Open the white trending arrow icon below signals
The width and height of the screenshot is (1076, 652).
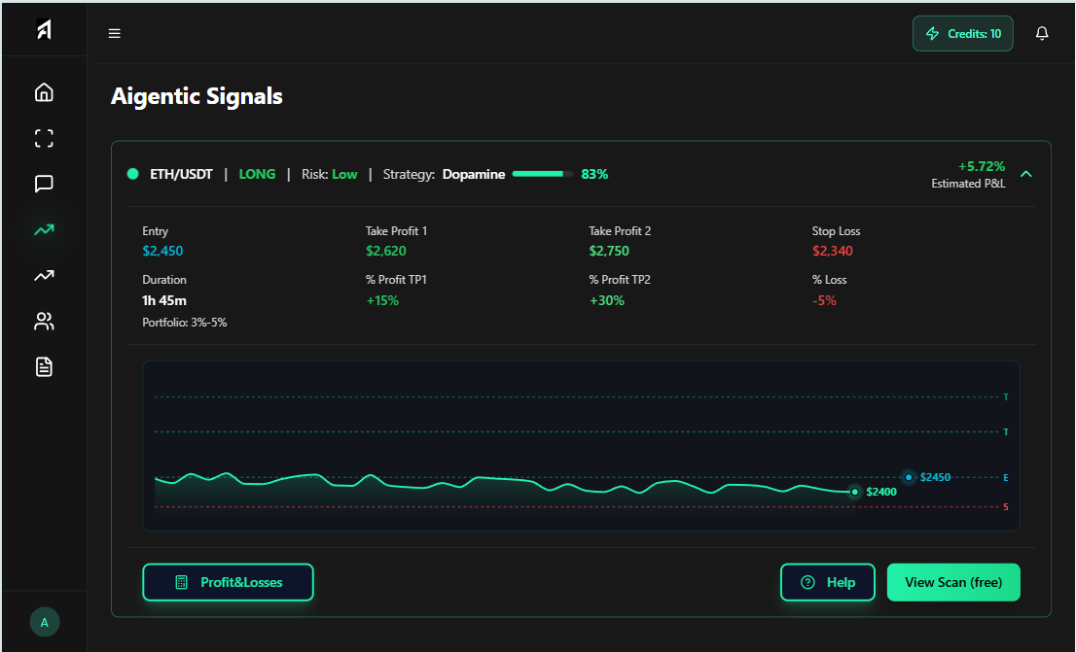[44, 276]
